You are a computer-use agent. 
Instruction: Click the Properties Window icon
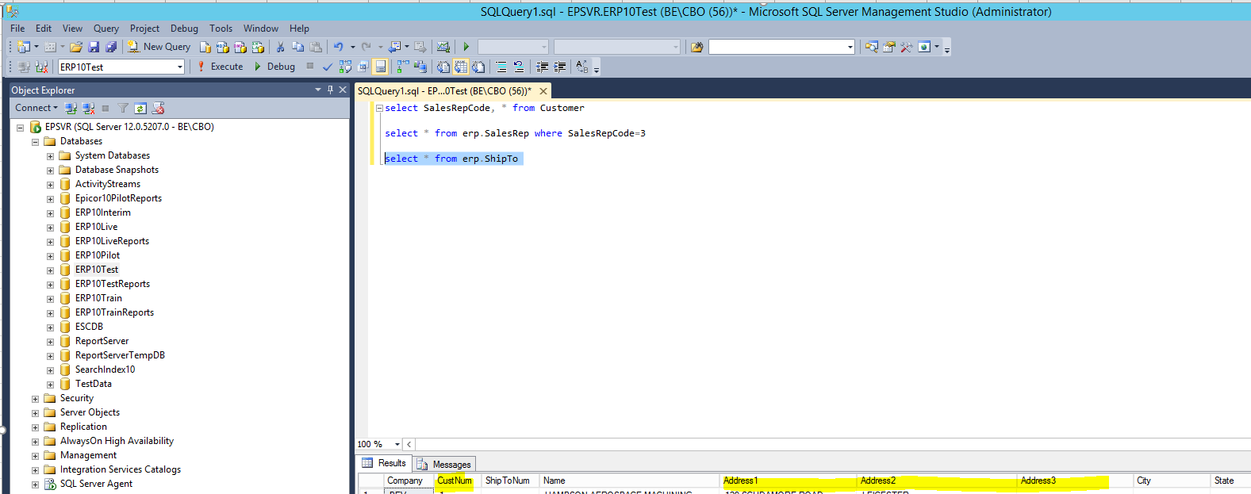click(889, 47)
